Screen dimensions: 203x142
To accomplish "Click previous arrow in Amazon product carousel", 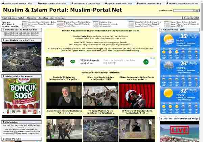I will pos(3,112).
